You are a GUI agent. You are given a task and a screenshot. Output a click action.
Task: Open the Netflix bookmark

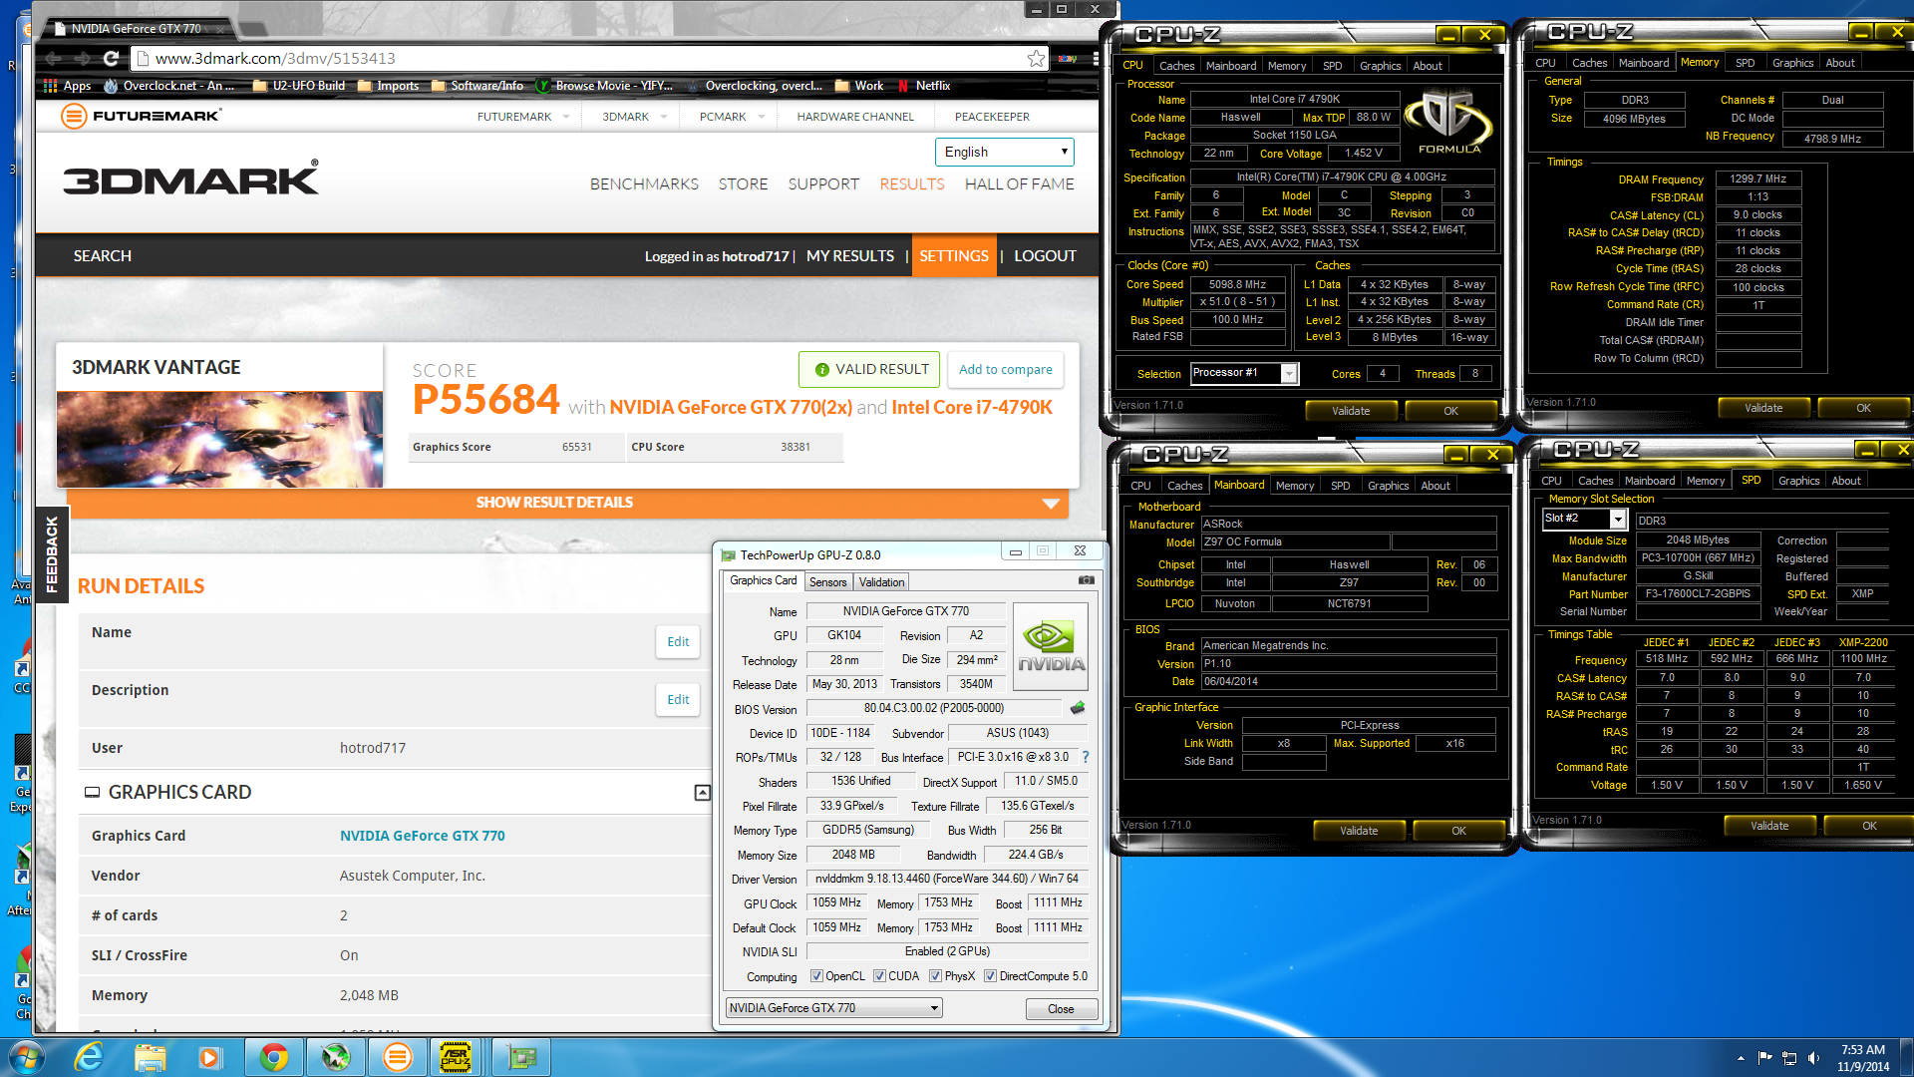click(x=924, y=86)
